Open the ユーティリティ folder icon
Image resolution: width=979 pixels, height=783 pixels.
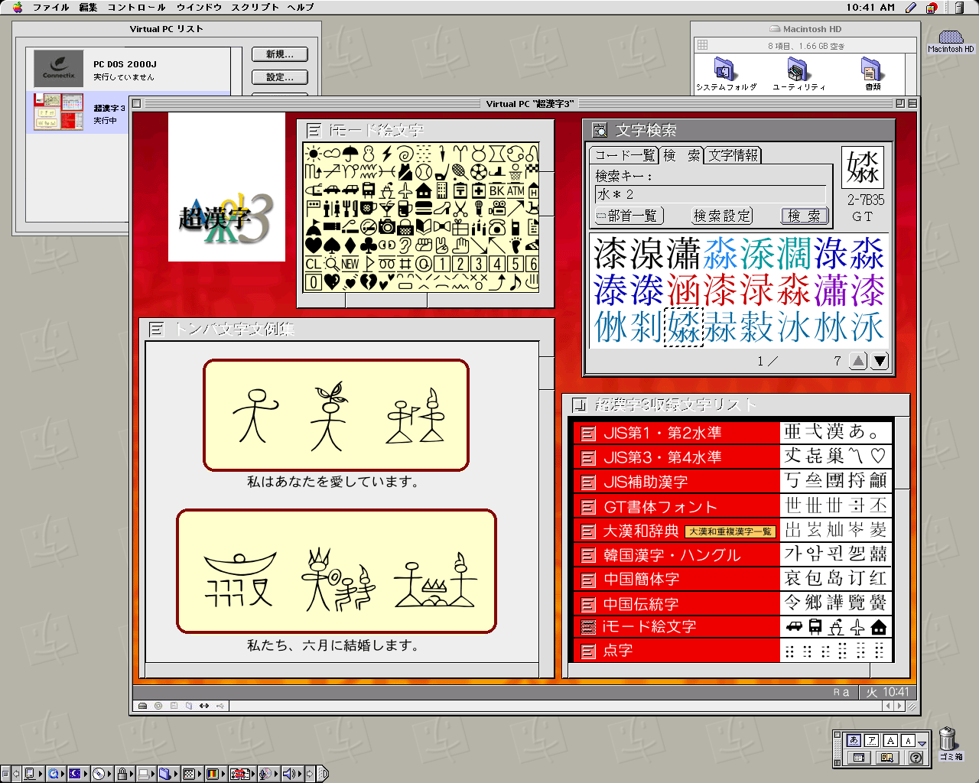798,71
